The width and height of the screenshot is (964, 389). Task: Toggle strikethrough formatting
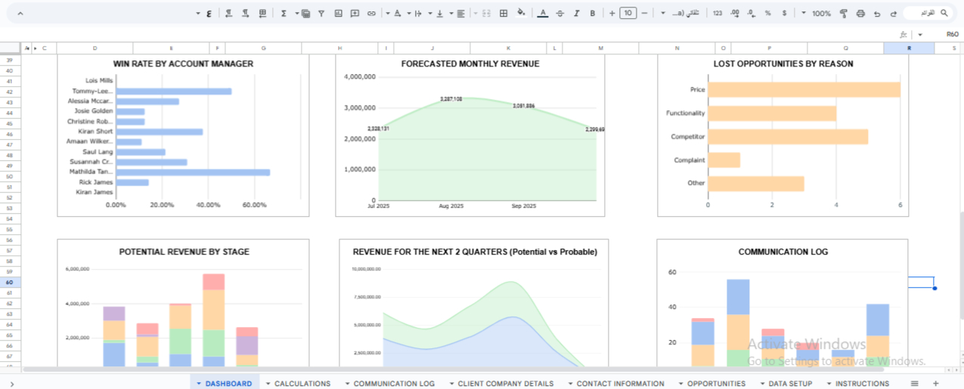click(559, 14)
